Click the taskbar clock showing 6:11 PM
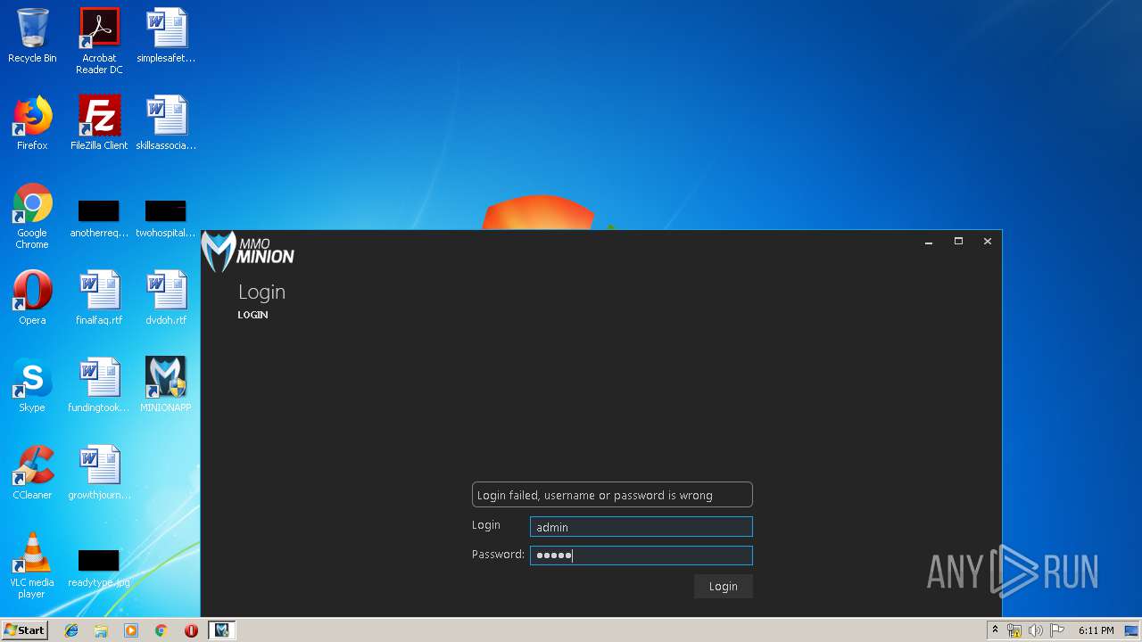Screen dimensions: 1142x642 click(x=1096, y=630)
